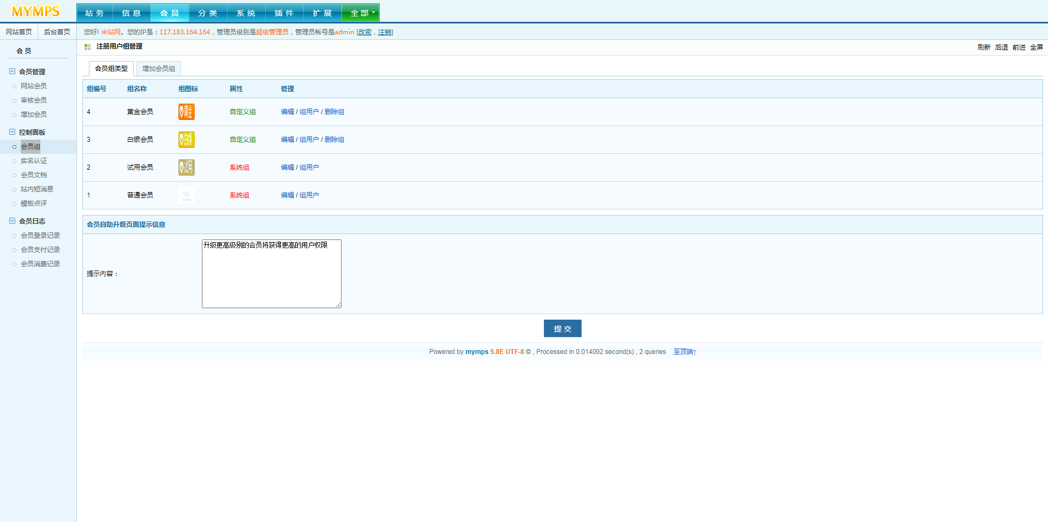Switch to the 增加会员组 tab
The width and height of the screenshot is (1048, 522).
[159, 69]
